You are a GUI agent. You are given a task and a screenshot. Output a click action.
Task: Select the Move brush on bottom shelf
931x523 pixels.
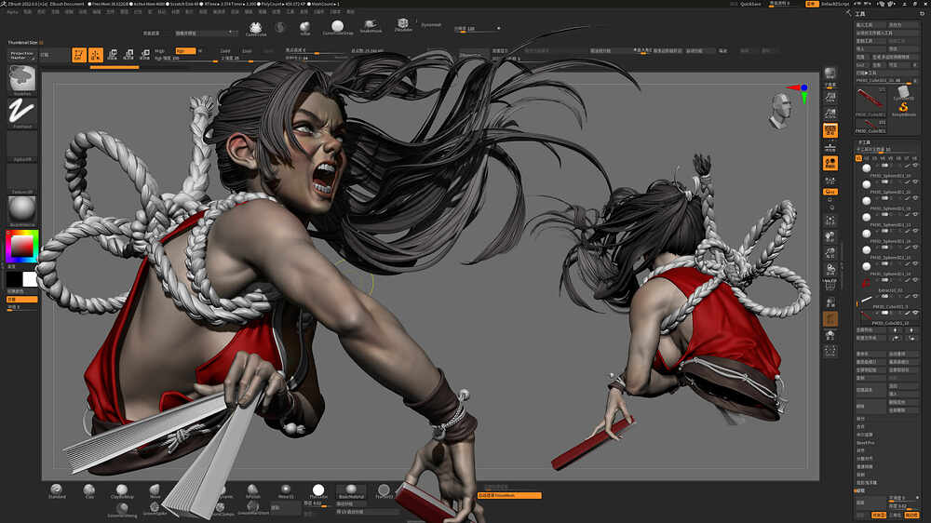click(x=155, y=491)
